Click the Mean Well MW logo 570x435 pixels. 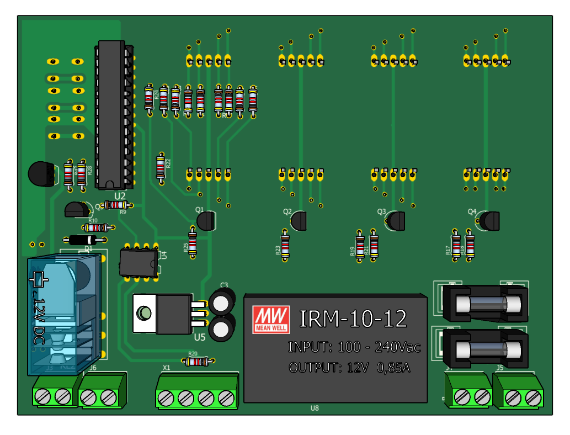tap(271, 319)
